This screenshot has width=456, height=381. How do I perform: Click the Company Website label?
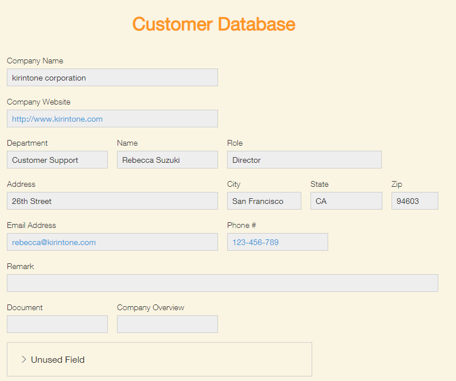39,102
